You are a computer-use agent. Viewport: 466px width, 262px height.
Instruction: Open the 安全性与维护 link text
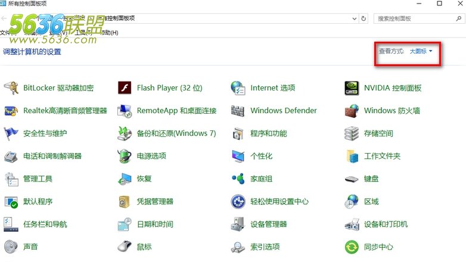[x=45, y=133]
